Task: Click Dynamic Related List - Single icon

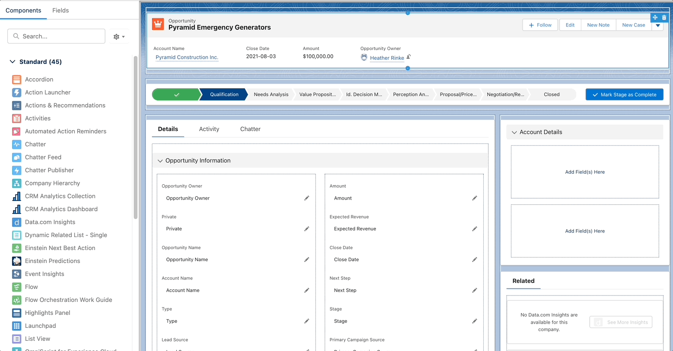Action: point(17,235)
